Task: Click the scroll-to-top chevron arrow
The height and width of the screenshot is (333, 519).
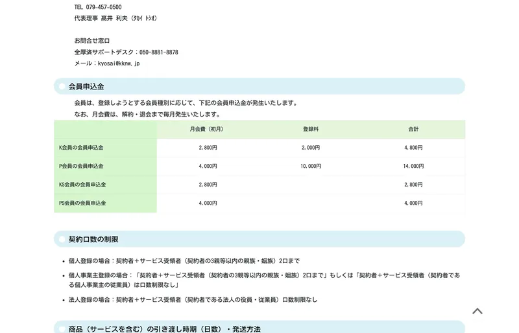Action: (x=477, y=311)
